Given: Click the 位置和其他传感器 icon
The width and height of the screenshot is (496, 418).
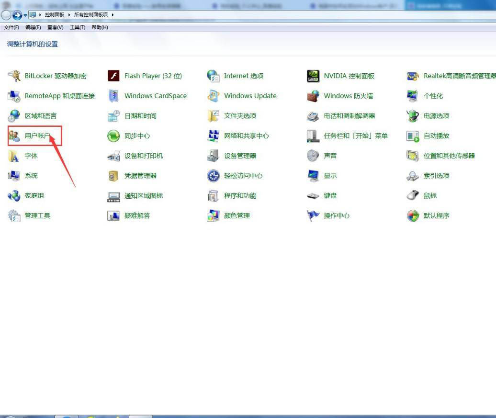Looking at the screenshot, I should [x=413, y=156].
